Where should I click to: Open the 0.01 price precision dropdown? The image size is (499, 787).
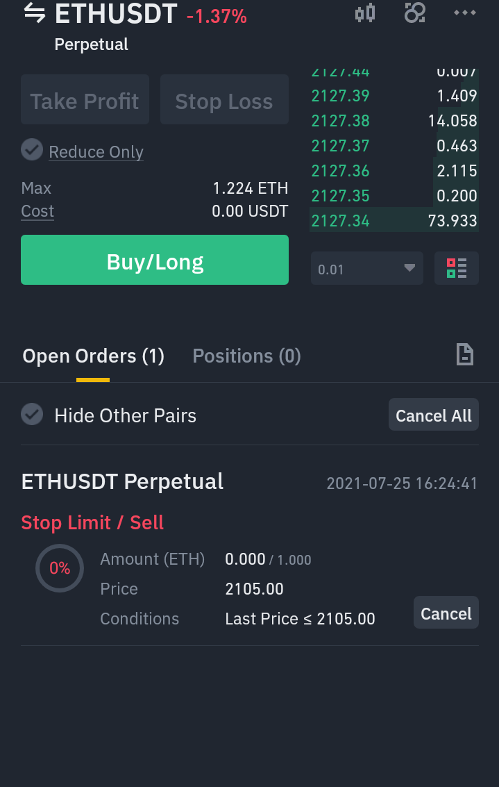point(366,268)
